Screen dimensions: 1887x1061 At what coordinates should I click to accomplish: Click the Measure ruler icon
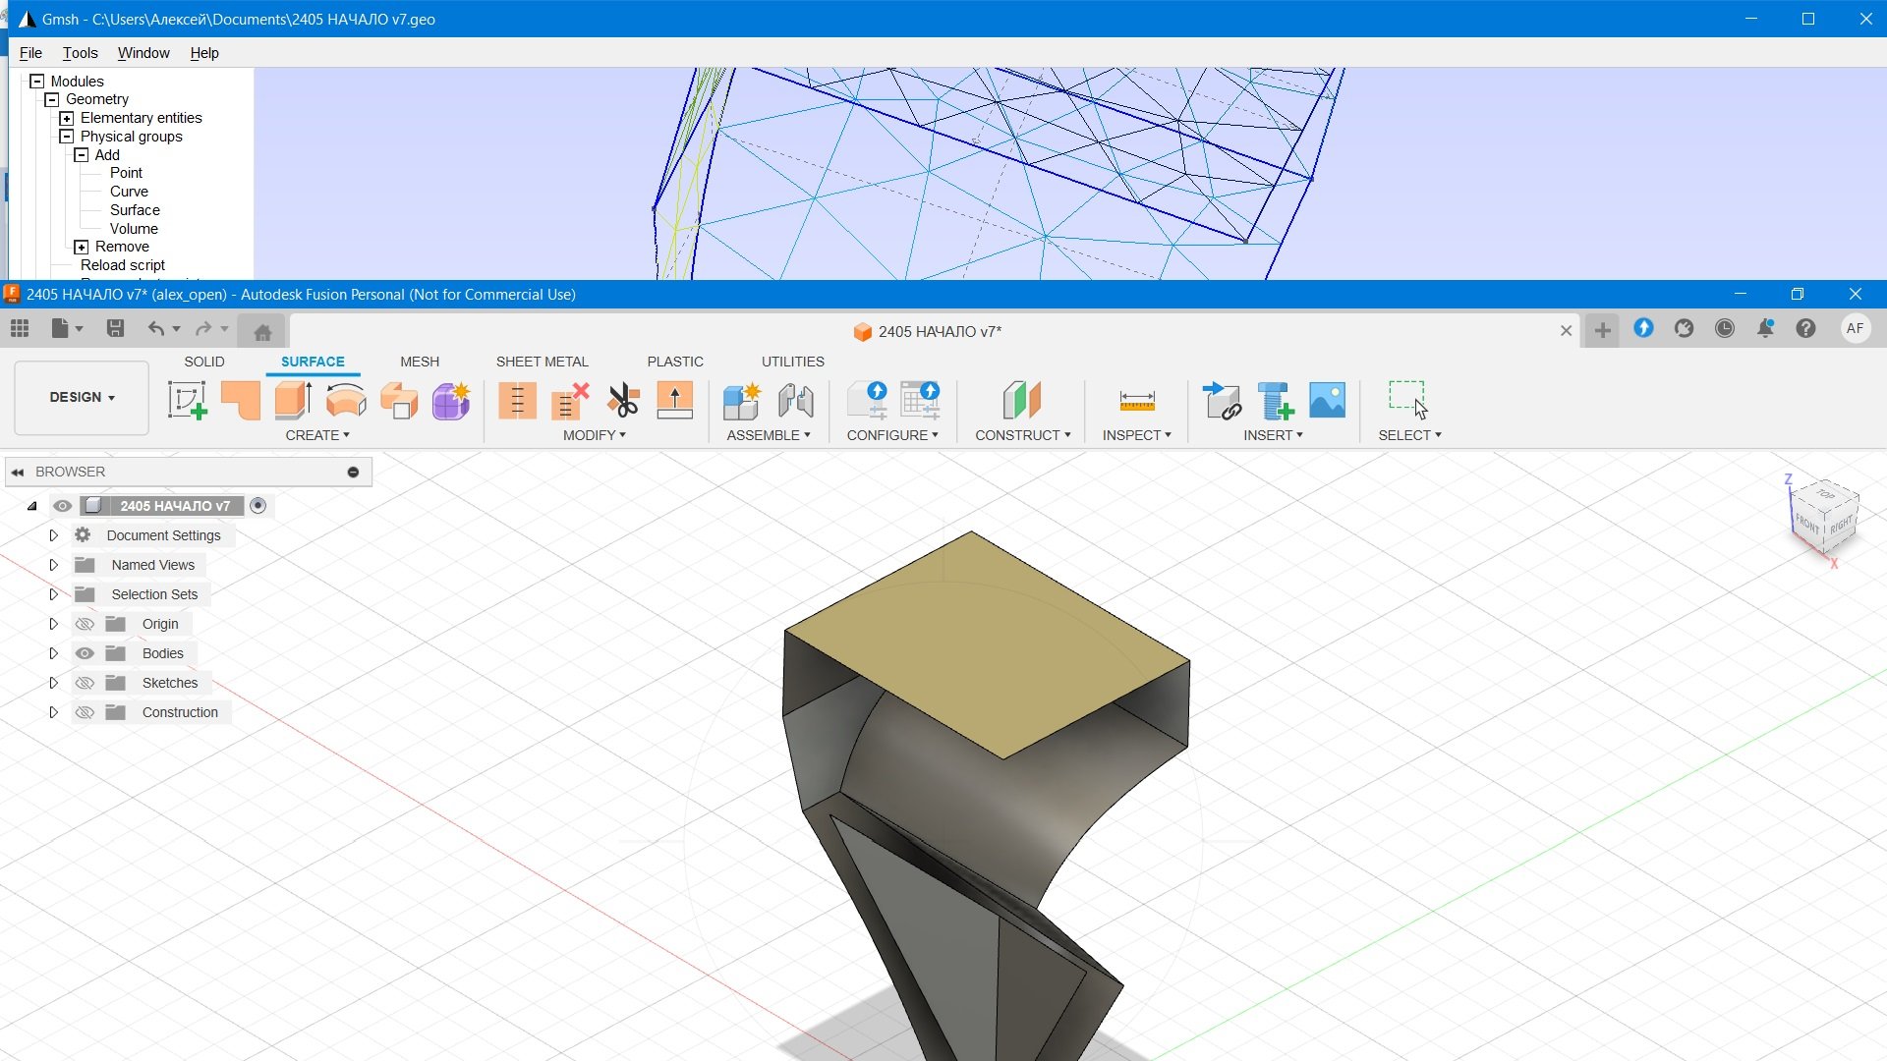(1137, 401)
